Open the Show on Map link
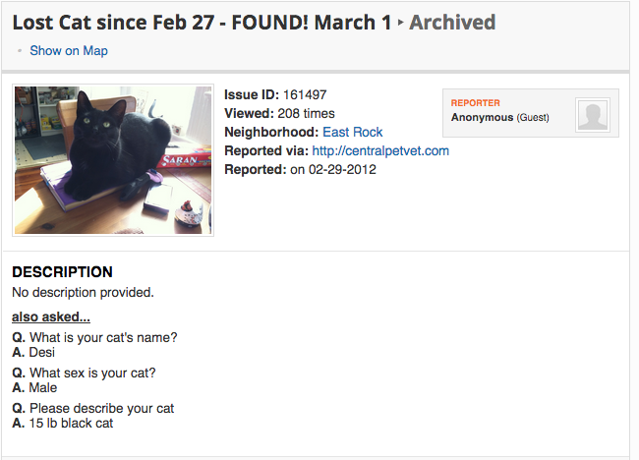This screenshot has width=639, height=460. pyautogui.click(x=69, y=51)
